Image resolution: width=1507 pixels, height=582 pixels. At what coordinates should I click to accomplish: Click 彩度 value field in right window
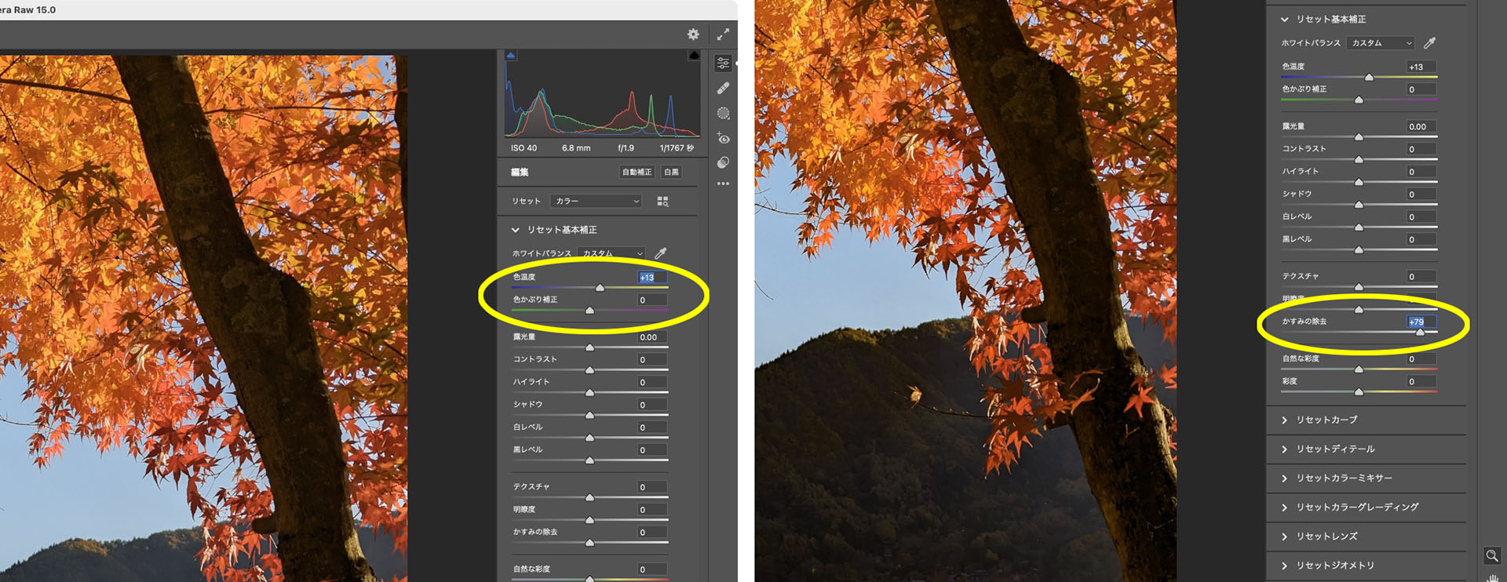(x=1421, y=382)
